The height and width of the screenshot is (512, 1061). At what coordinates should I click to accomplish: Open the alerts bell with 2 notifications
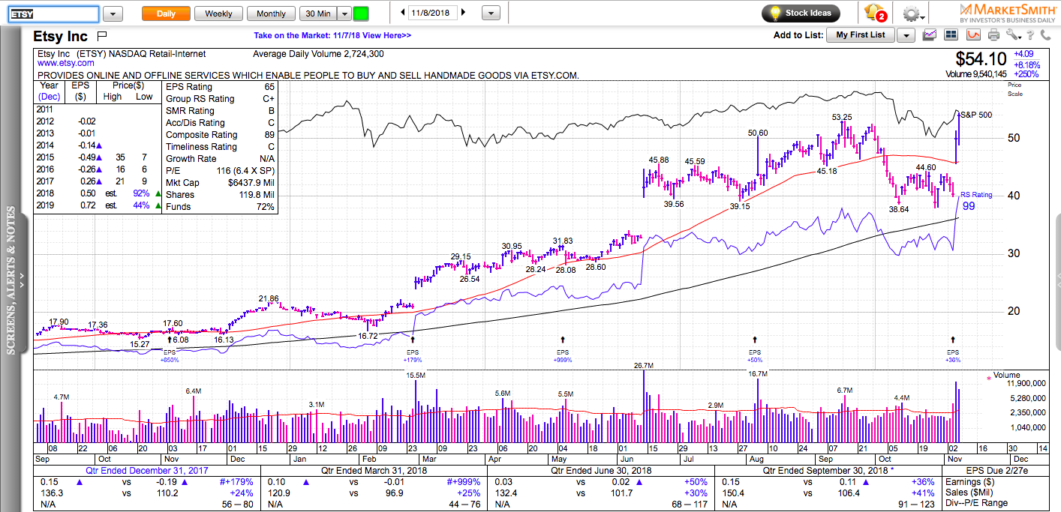[x=876, y=13]
